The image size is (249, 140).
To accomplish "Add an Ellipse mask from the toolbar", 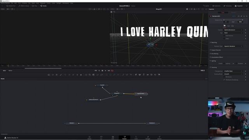I will tap(110, 75).
